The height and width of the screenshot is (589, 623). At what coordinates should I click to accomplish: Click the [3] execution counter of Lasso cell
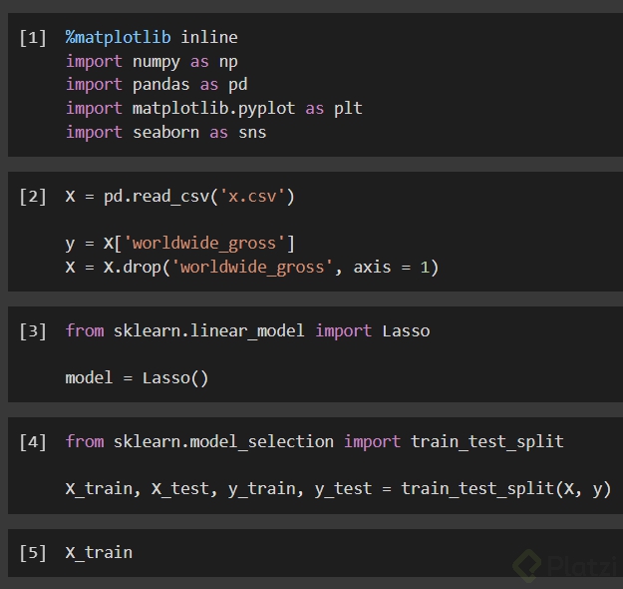click(x=33, y=330)
